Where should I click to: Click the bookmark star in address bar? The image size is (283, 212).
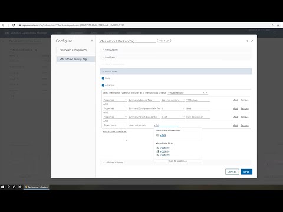coord(278,25)
